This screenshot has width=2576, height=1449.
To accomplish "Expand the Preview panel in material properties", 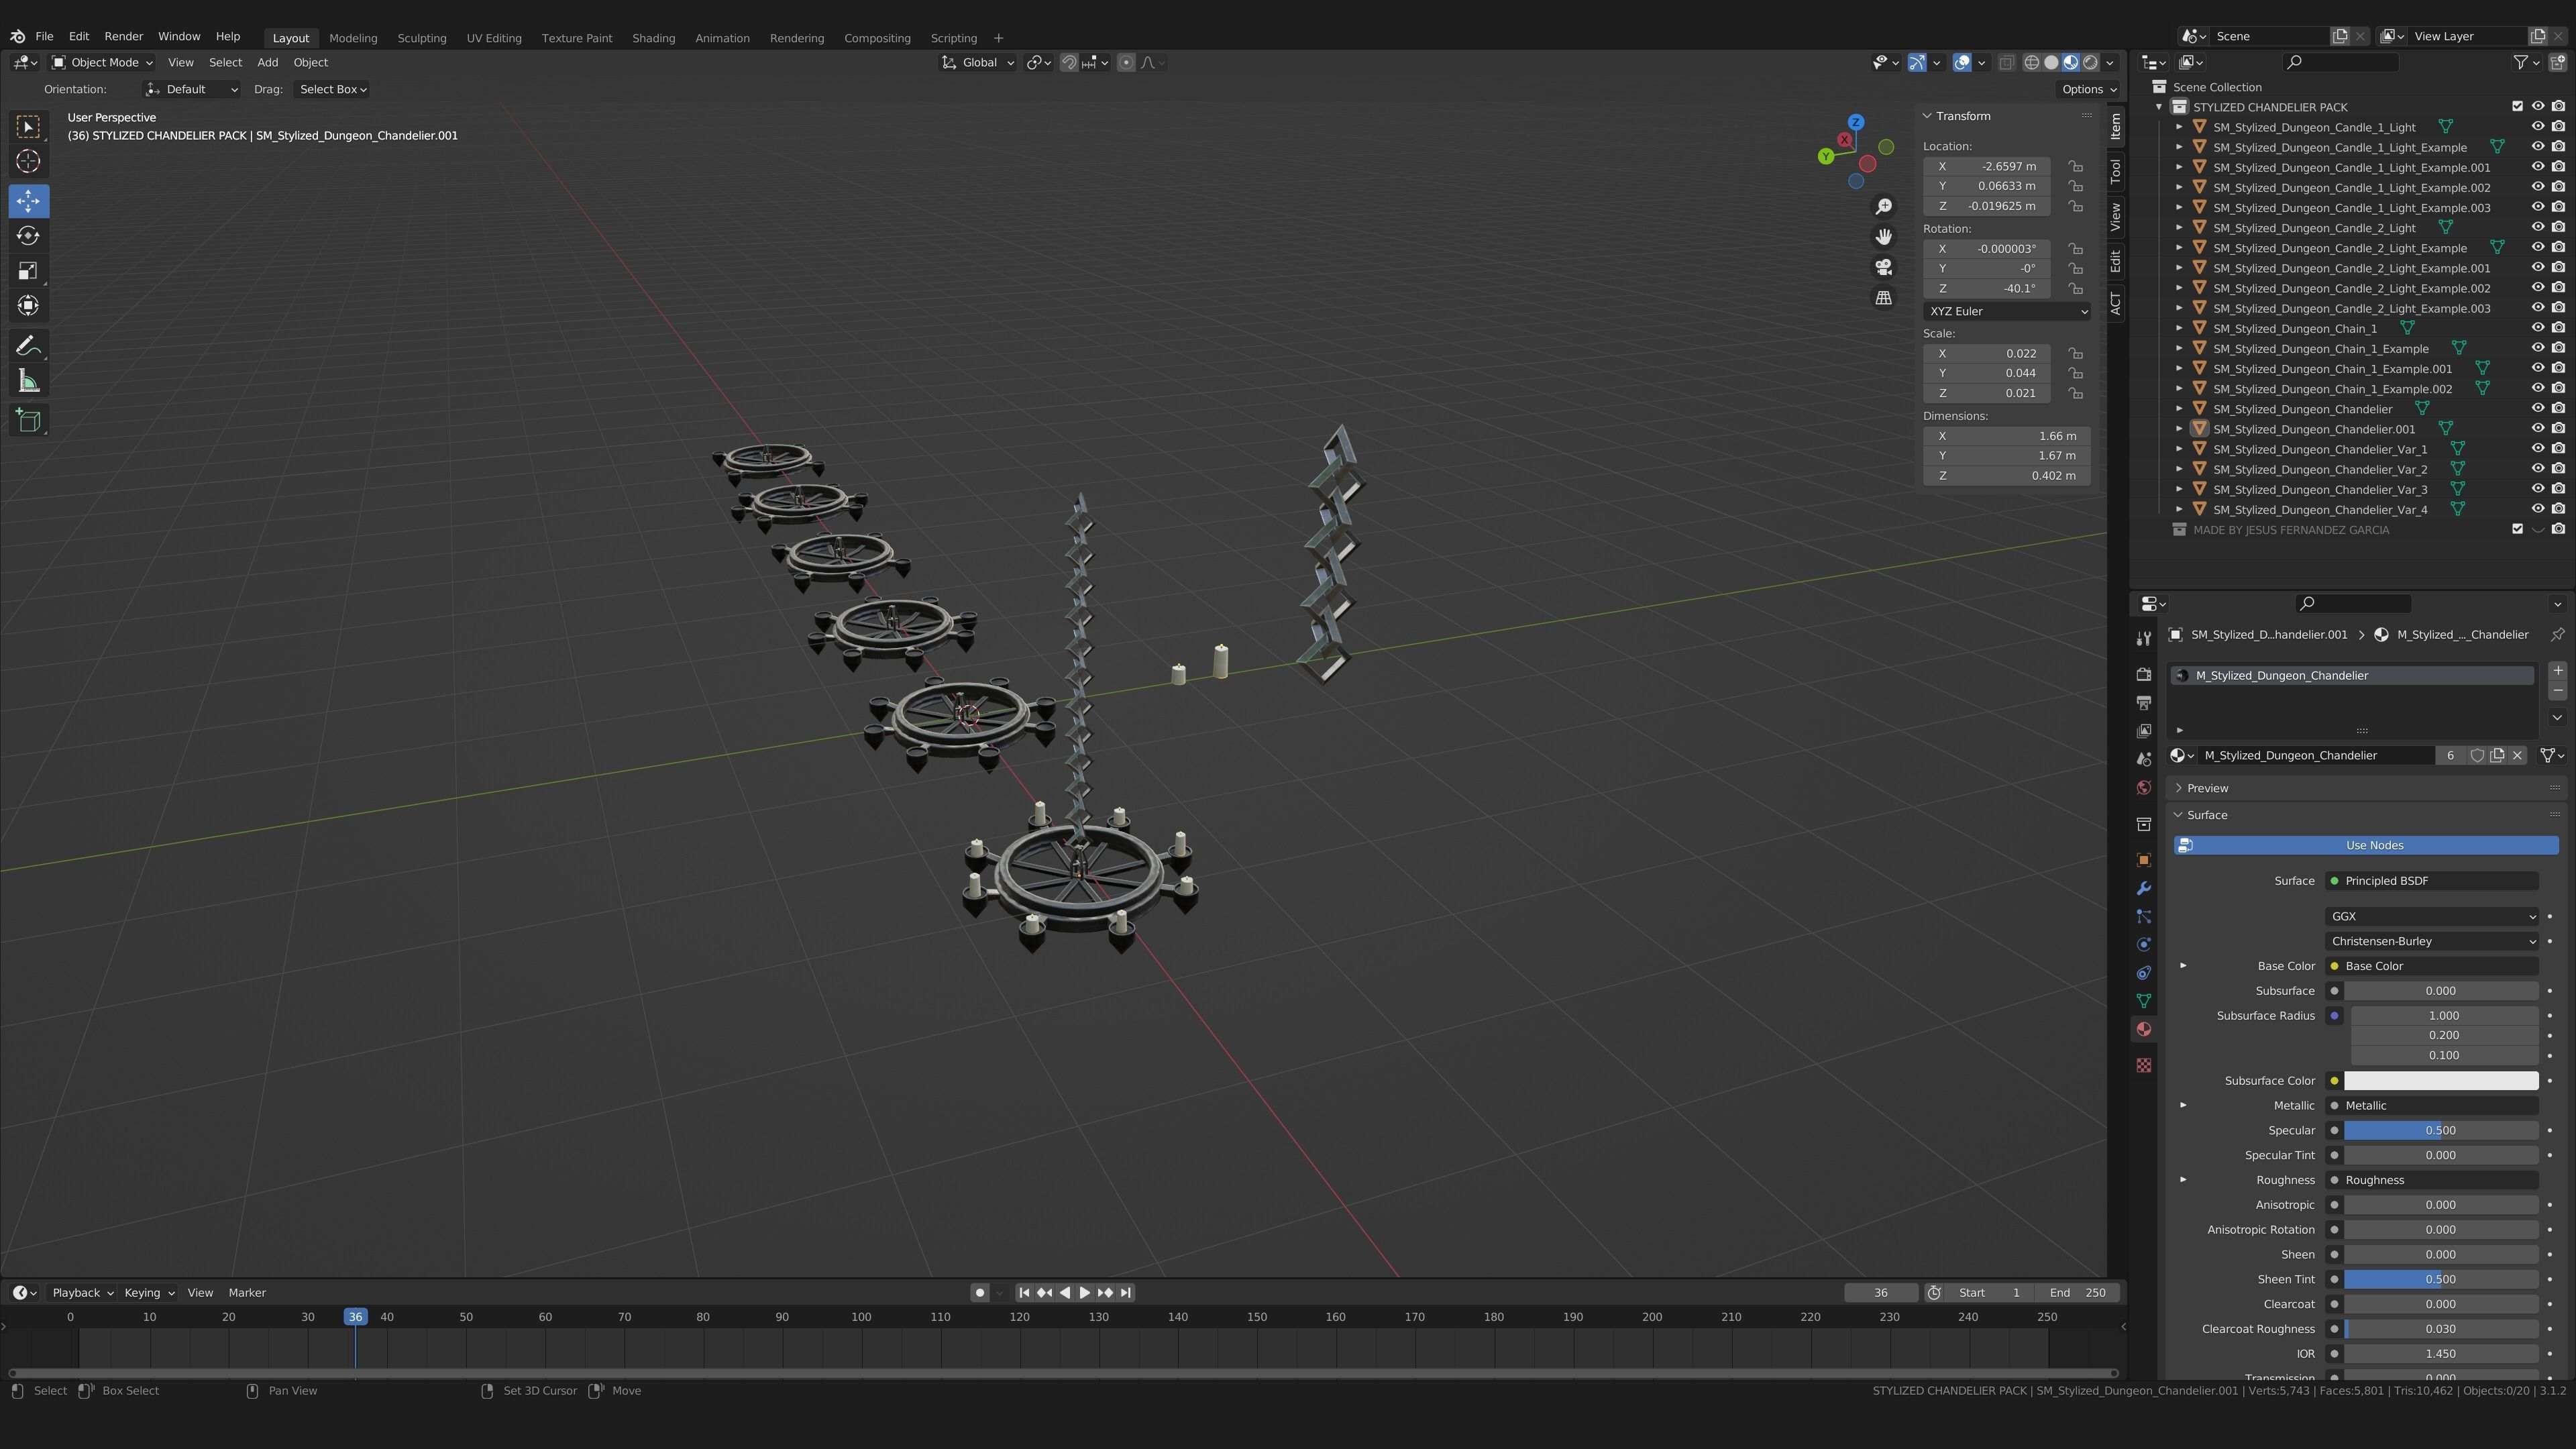I will [x=2207, y=788].
